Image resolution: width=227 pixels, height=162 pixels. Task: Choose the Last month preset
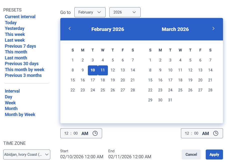[x=16, y=58]
